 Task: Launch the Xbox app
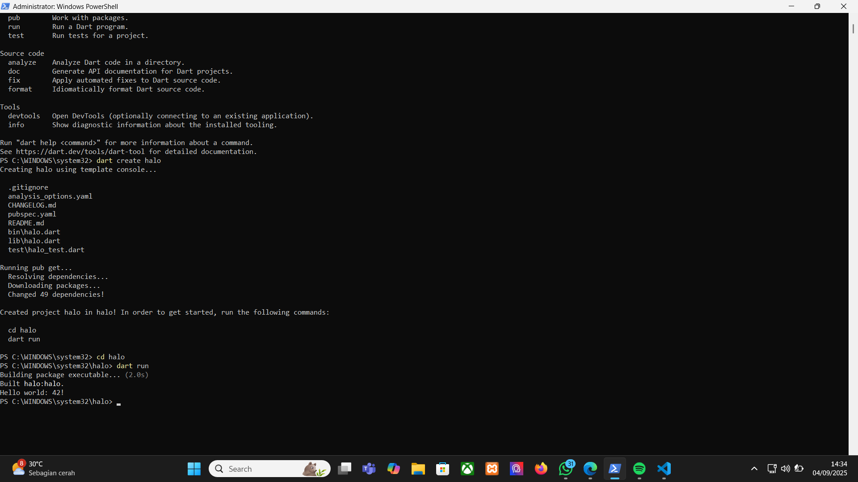(467, 469)
